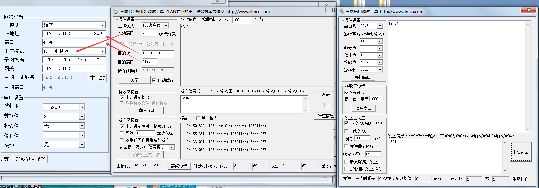Viewport: 539px width, 188px height.
Task: Enable 自动发送 in serial tool
Action: (346, 131)
